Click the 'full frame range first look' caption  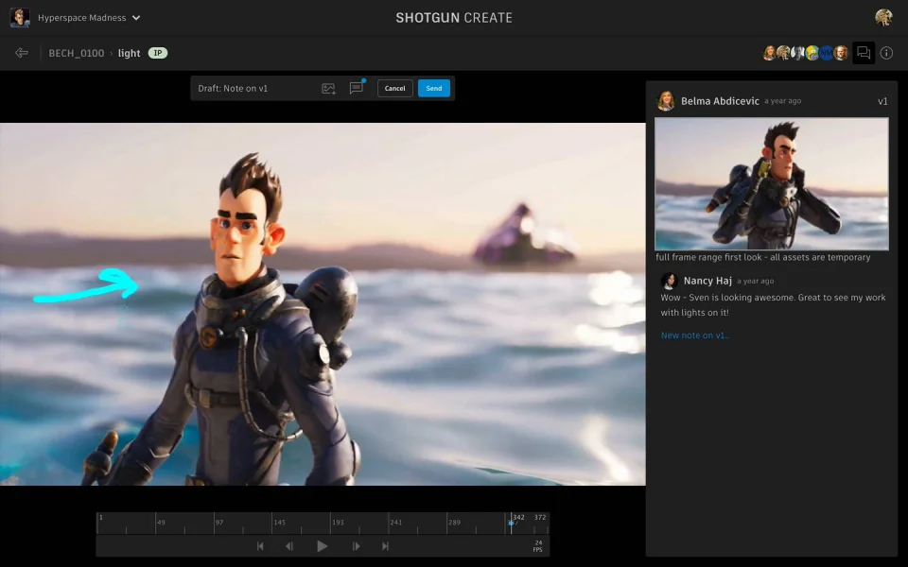pyautogui.click(x=762, y=257)
